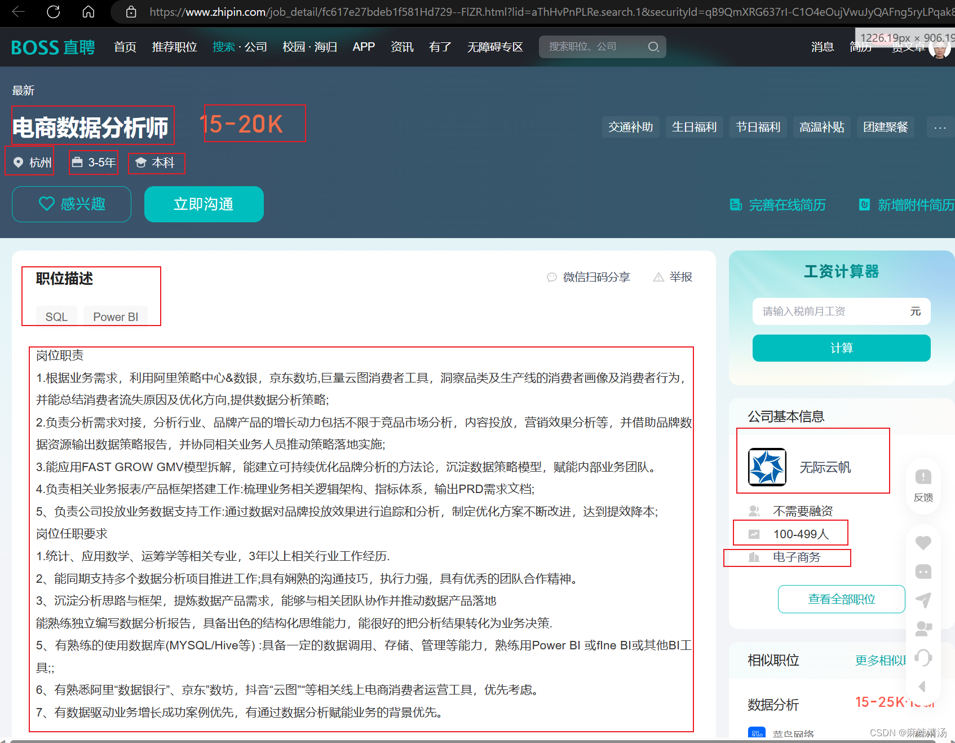The height and width of the screenshot is (743, 955).
Task: Open 有了 in the navigation bar
Action: coord(440,47)
